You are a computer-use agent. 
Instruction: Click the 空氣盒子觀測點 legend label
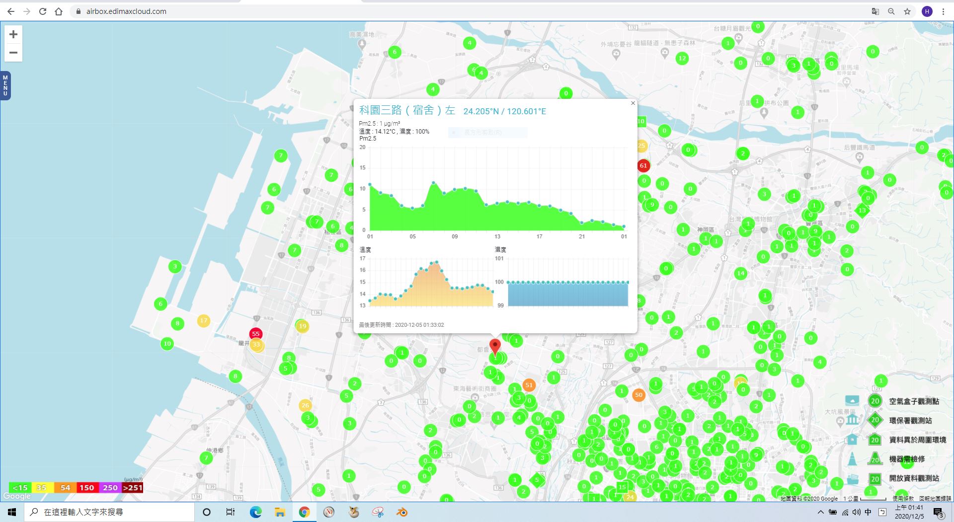pos(914,401)
